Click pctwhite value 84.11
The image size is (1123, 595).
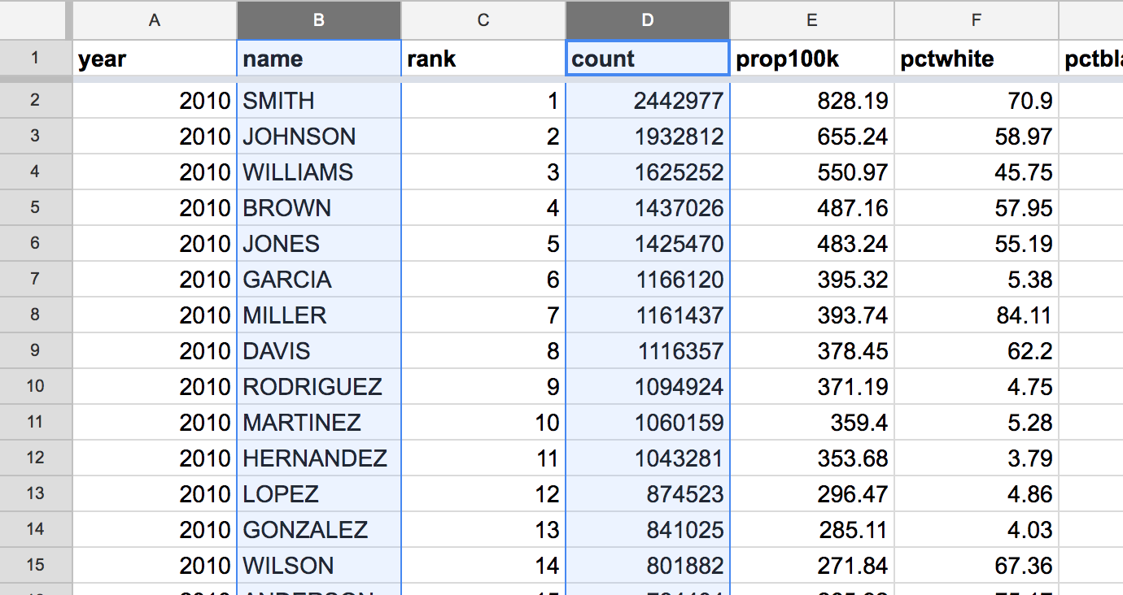click(977, 315)
